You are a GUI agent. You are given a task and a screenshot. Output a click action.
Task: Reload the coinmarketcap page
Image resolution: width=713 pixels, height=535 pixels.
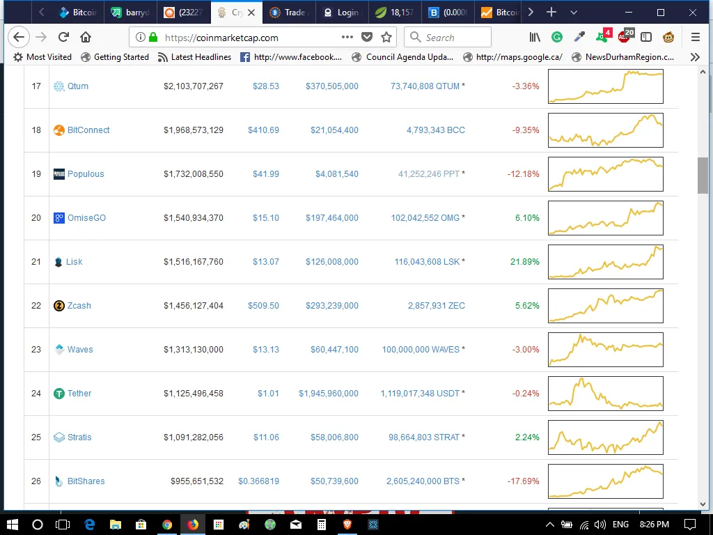tap(63, 38)
